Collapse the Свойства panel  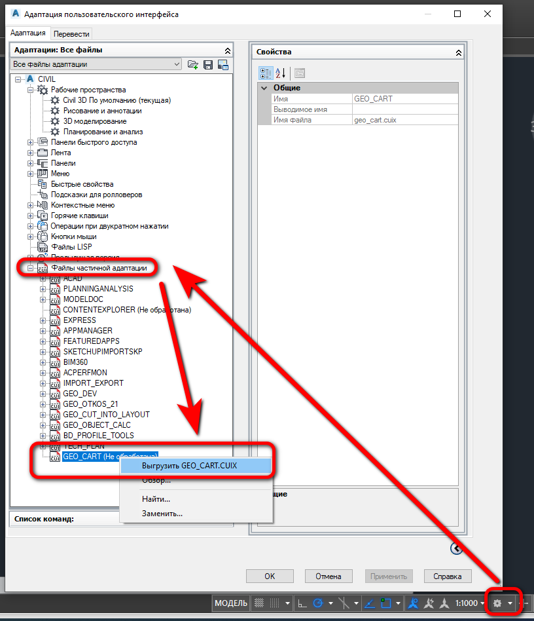click(x=459, y=52)
